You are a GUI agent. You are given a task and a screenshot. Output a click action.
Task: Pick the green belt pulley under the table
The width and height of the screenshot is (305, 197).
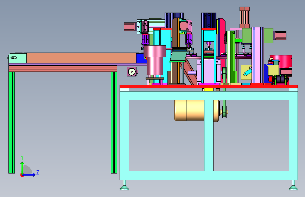click(x=224, y=112)
